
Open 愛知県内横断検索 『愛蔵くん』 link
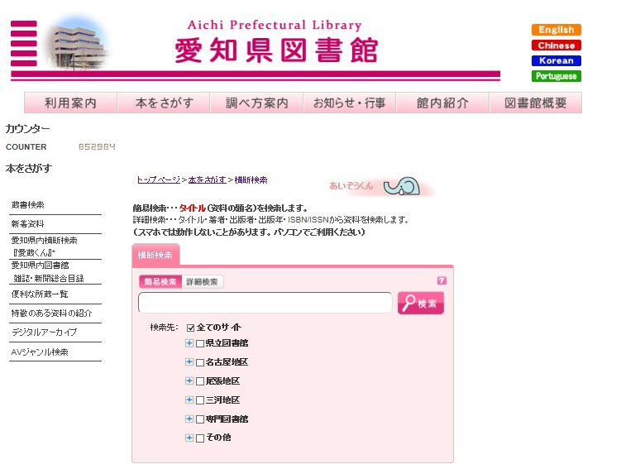click(44, 246)
